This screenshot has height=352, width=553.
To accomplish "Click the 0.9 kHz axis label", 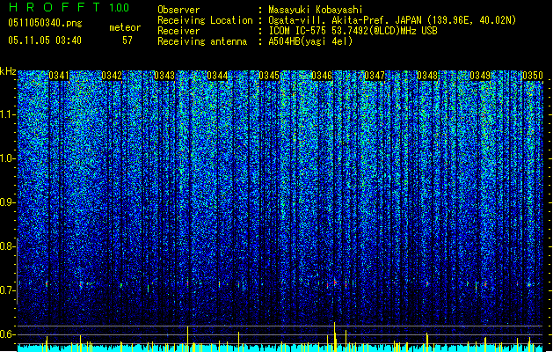I will click(x=7, y=202).
